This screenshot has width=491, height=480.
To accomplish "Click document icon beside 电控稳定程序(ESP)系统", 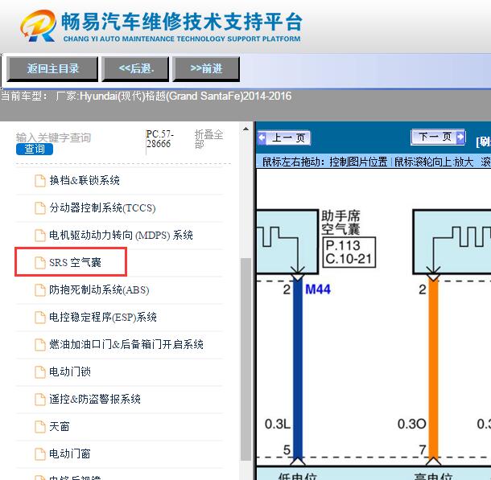I will coord(39,318).
